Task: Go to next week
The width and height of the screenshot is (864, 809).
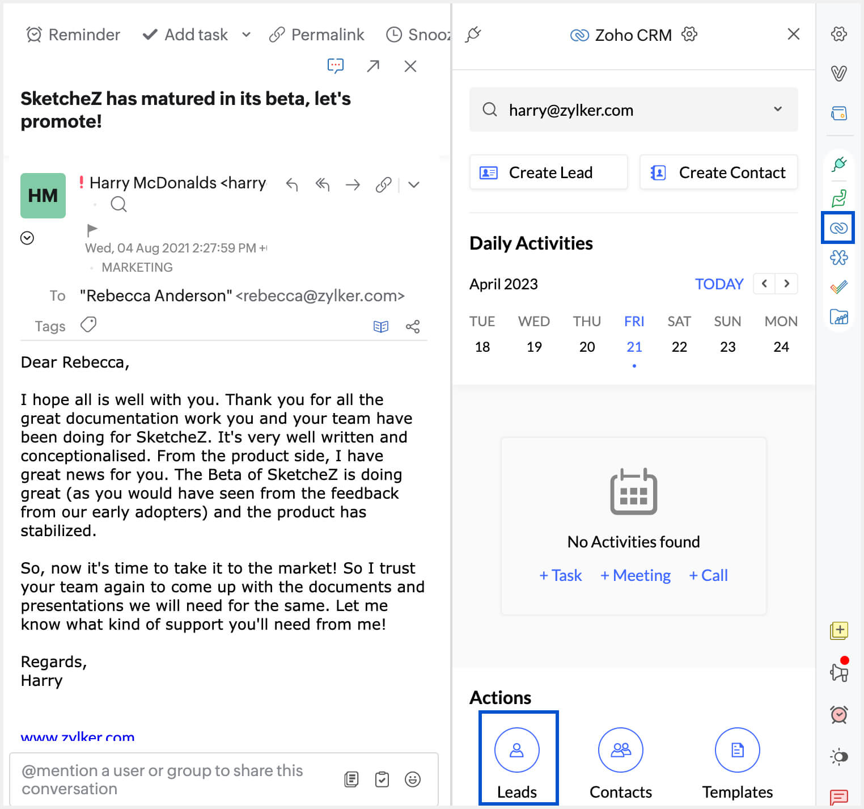Action: 787,284
